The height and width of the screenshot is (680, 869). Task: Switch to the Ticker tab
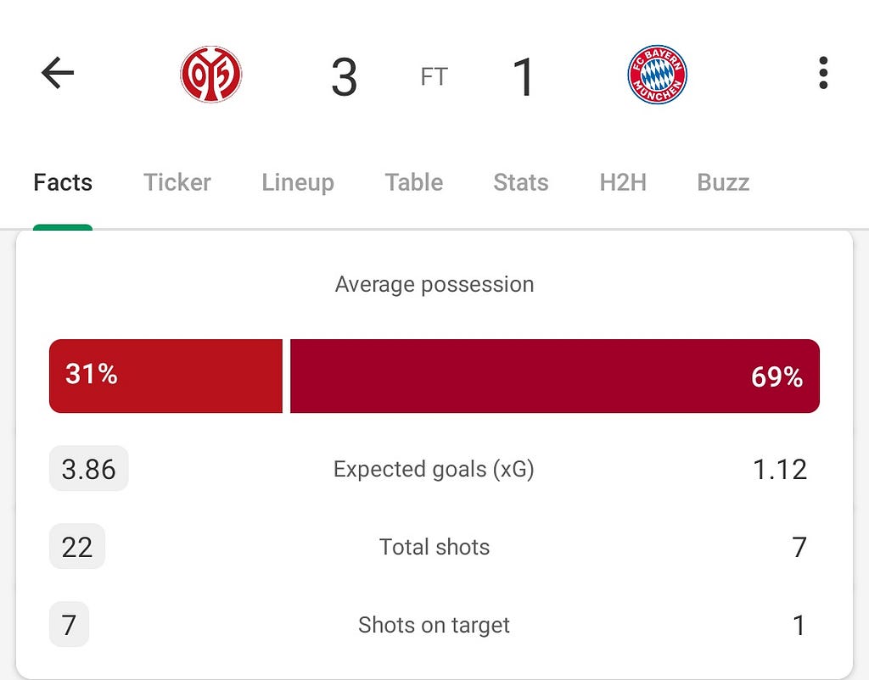[177, 182]
